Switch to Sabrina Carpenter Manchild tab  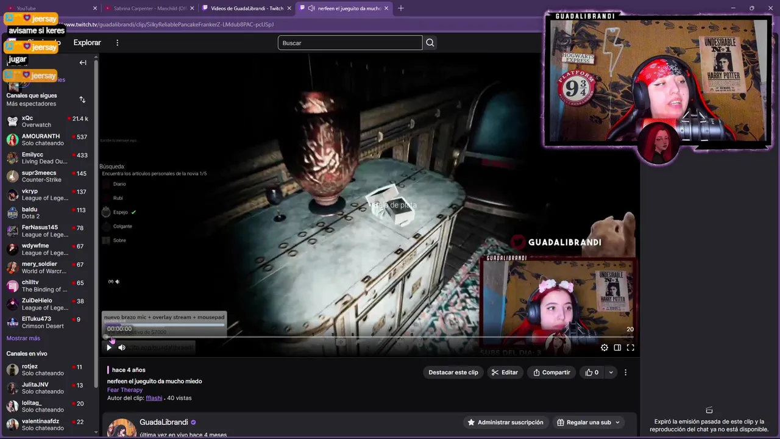click(149, 9)
